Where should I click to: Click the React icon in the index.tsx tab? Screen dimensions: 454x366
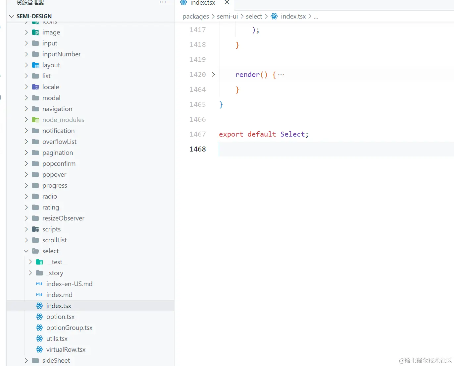point(183,3)
